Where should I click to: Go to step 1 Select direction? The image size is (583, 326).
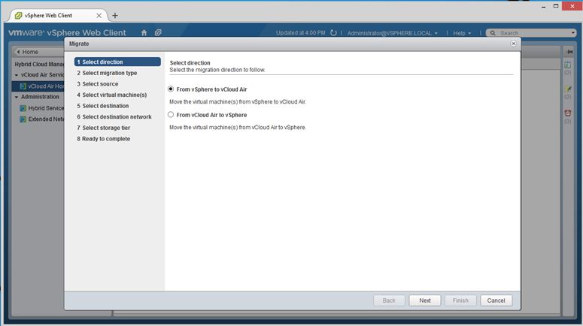pyautogui.click(x=117, y=62)
